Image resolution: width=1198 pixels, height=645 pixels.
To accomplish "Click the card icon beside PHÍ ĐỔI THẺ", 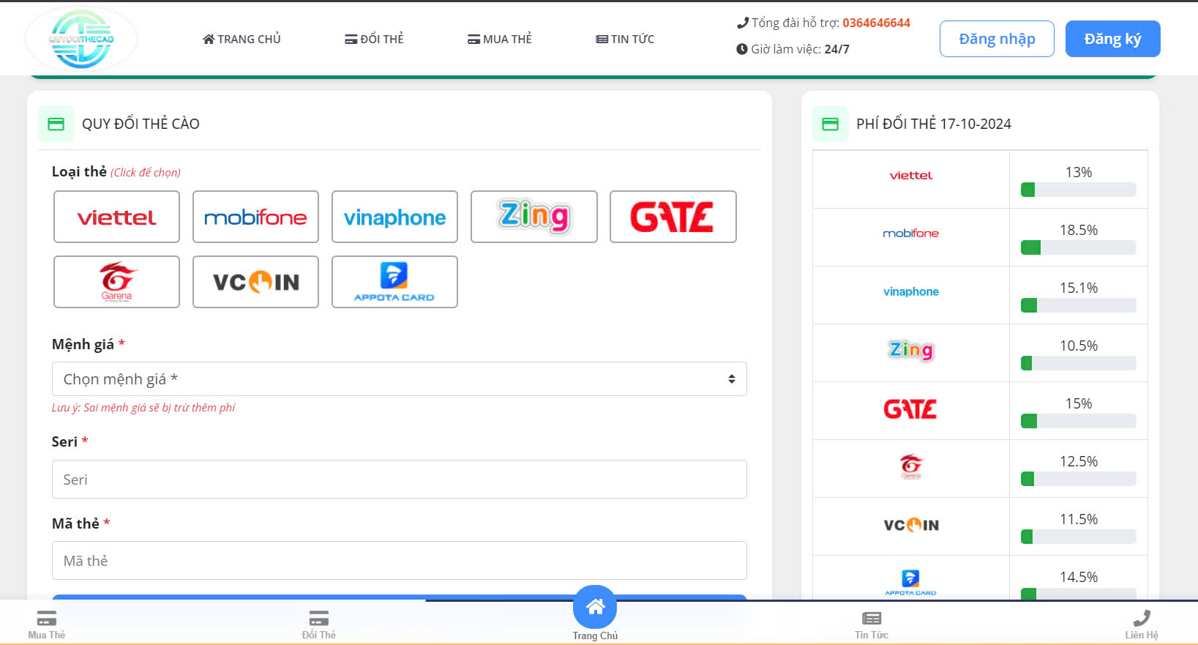I will click(831, 124).
